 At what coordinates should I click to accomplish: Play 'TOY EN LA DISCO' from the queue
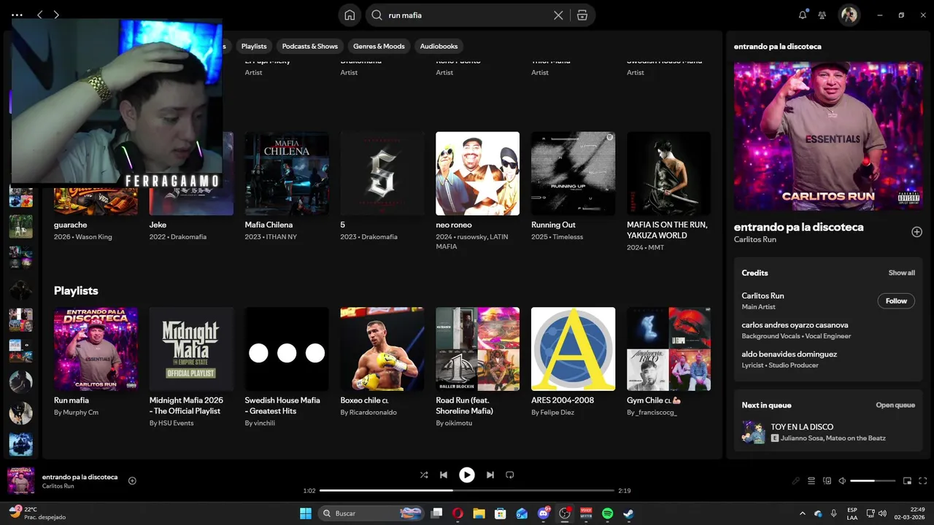pyautogui.click(x=753, y=432)
